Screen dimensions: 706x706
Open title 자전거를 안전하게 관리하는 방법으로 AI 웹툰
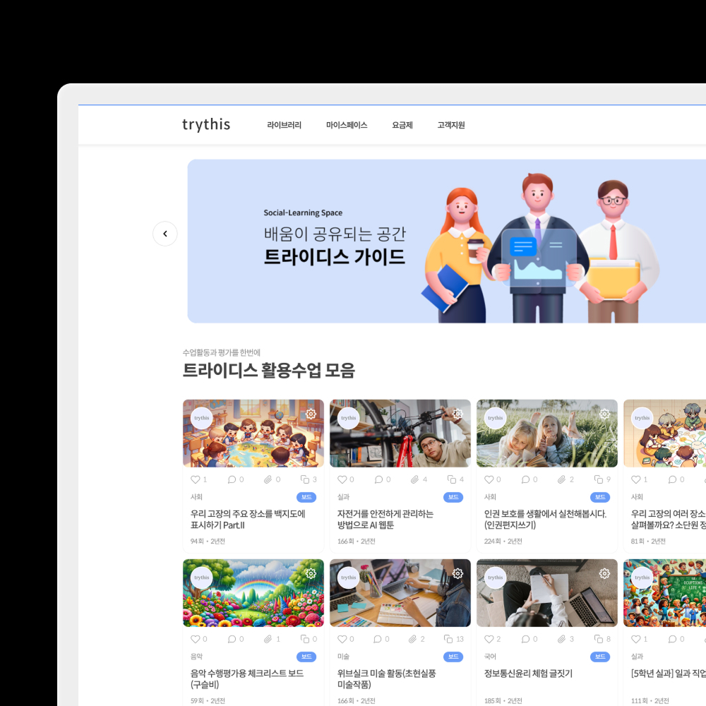pyautogui.click(x=385, y=519)
